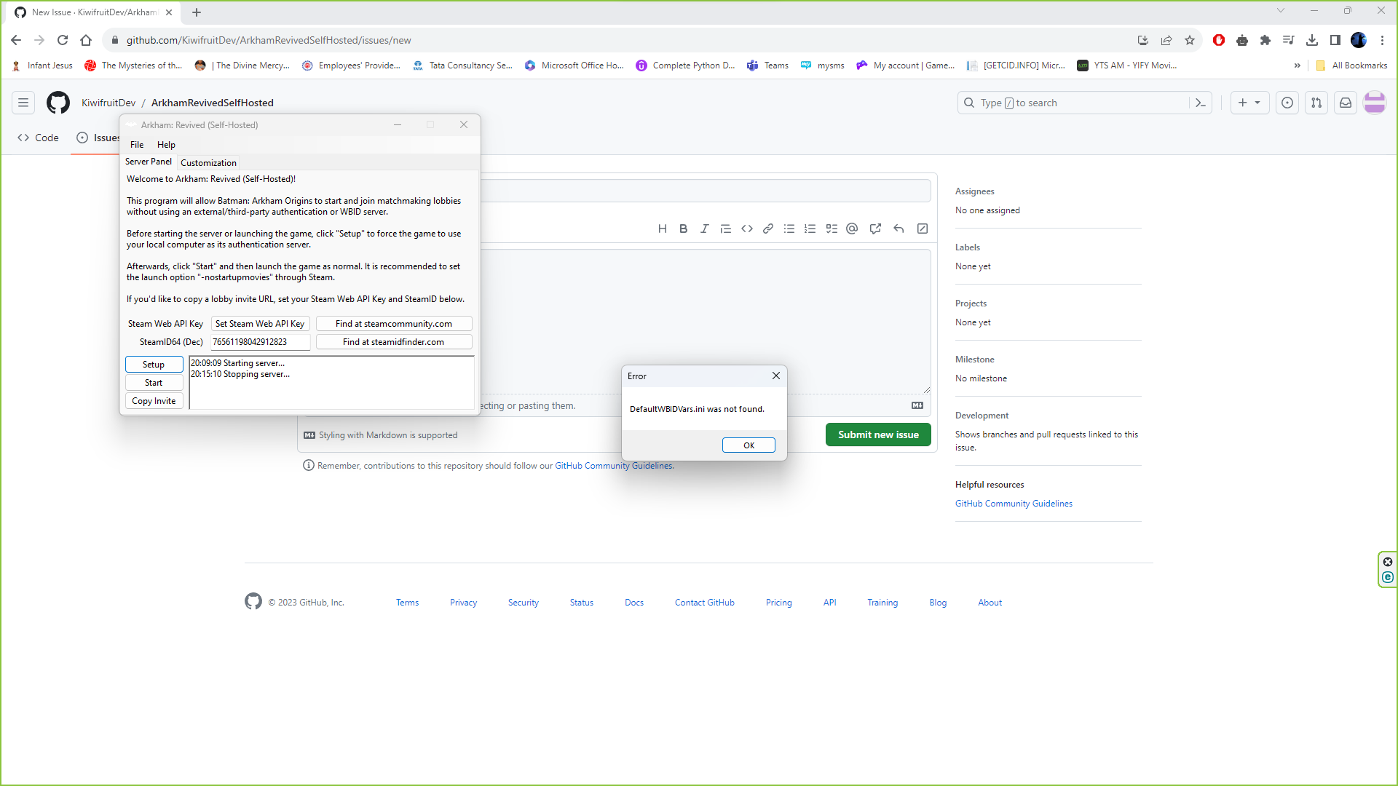Toggle bold text formatting icon
1398x786 pixels.
point(683,229)
